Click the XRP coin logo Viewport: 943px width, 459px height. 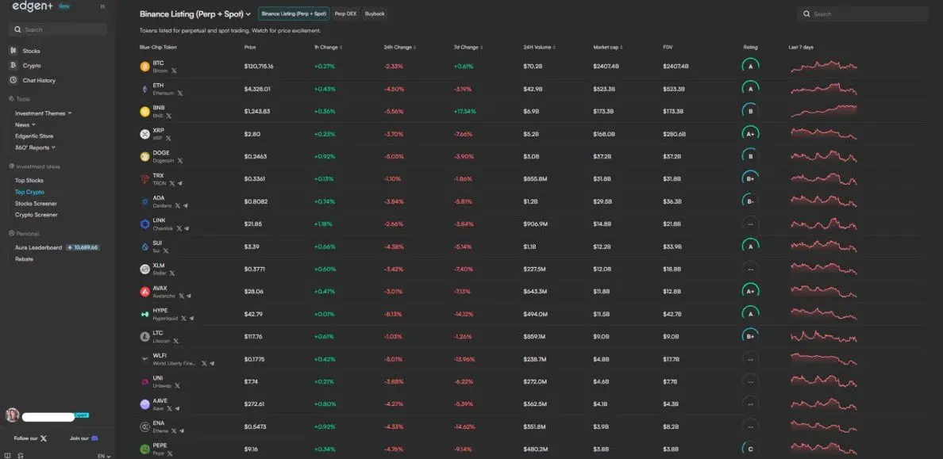[144, 134]
